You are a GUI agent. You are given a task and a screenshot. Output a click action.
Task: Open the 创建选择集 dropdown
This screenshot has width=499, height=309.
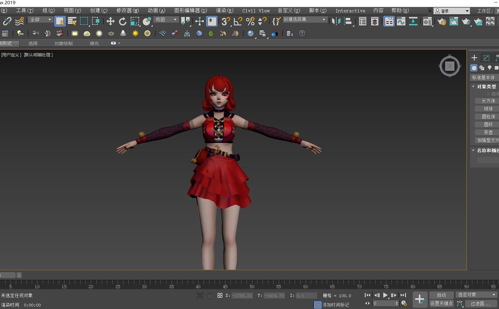click(304, 20)
